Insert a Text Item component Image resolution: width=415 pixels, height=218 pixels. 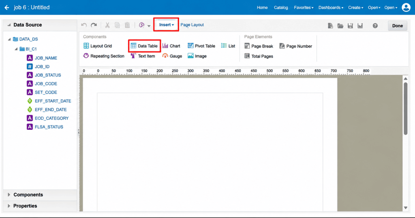point(143,56)
